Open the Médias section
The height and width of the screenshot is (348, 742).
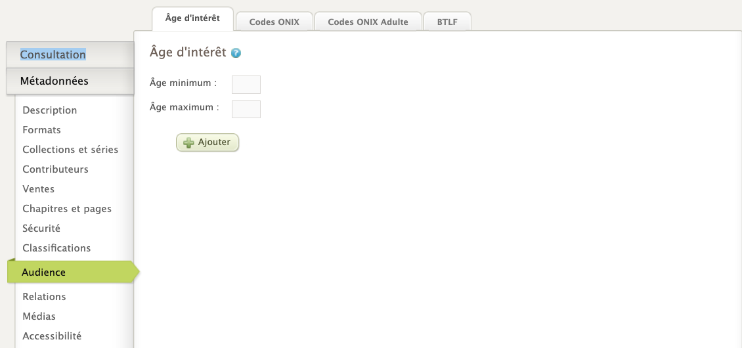pyautogui.click(x=39, y=316)
